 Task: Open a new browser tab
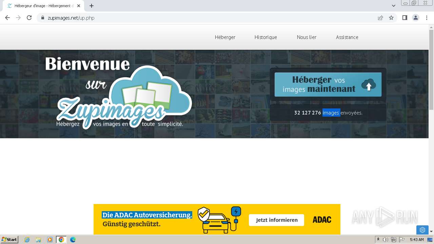[x=92, y=6]
